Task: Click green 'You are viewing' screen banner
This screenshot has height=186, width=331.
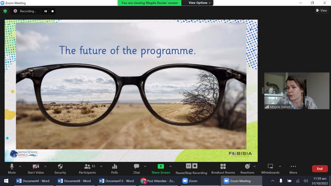Action: click(x=150, y=3)
